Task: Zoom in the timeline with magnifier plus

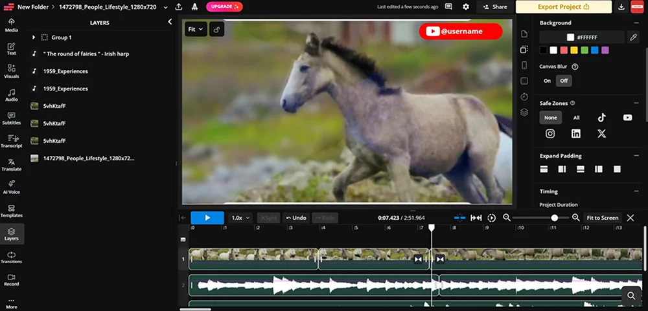Action: click(x=575, y=218)
